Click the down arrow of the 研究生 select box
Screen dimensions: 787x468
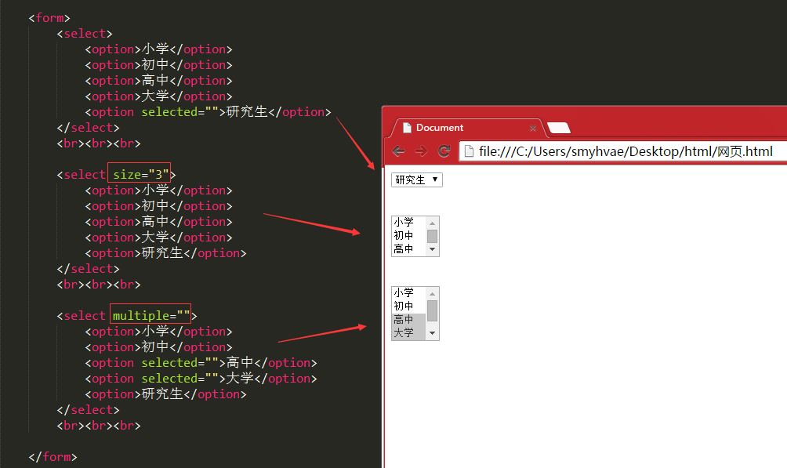coord(434,180)
